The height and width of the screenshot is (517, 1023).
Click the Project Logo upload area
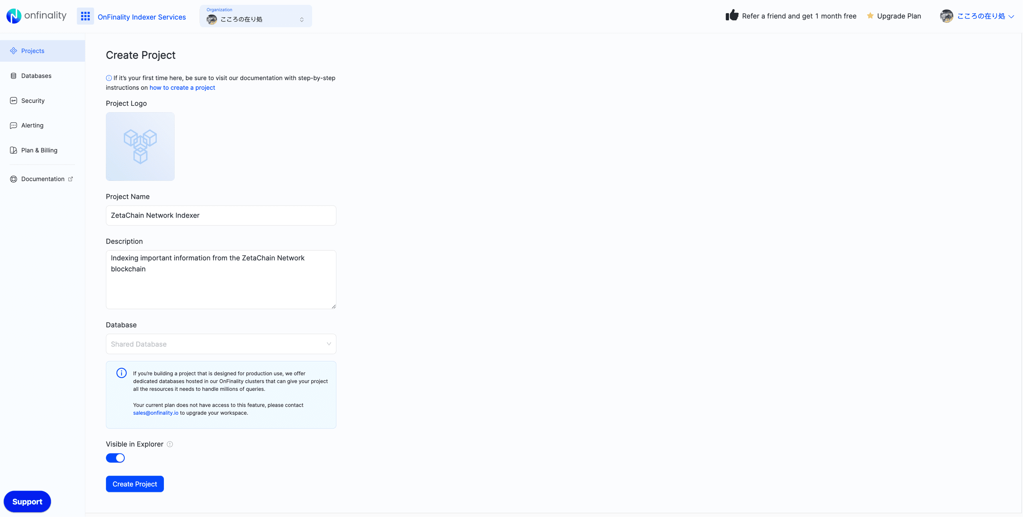click(140, 147)
